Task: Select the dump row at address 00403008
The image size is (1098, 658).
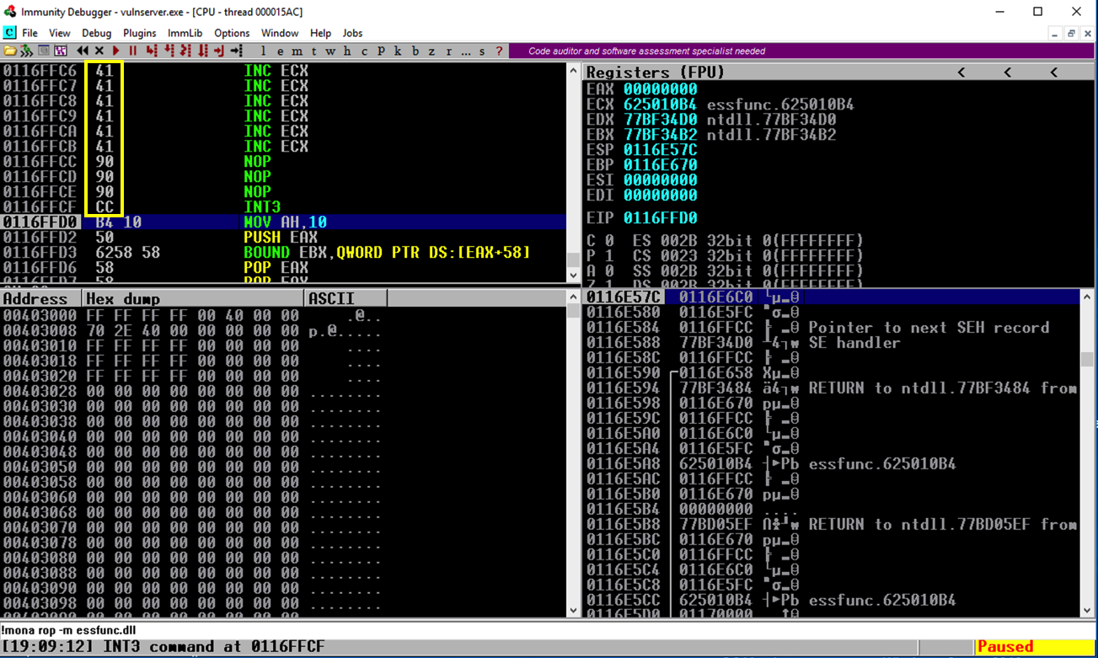Action: [x=283, y=331]
